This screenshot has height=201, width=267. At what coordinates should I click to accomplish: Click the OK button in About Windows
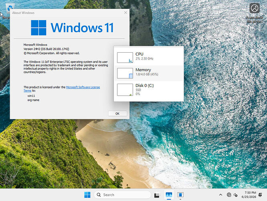click(117, 113)
